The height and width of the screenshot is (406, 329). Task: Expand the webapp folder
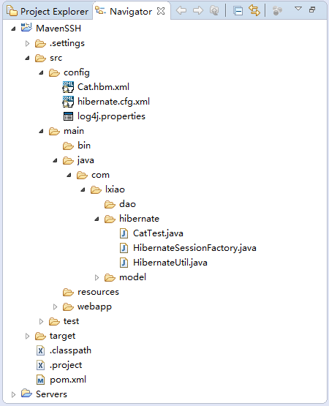coord(55,307)
